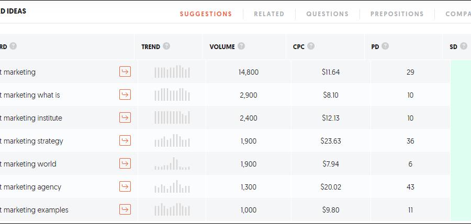Click arrow icon for 'marketing what is' row
Viewport: 471px width, 224px height.
click(x=125, y=95)
